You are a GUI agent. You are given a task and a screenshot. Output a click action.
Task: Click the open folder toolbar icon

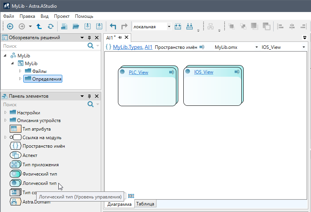(x=76, y=26)
